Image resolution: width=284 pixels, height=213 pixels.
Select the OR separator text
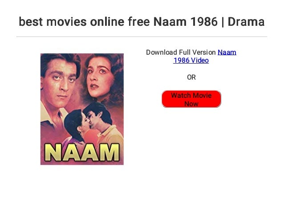point(191,77)
